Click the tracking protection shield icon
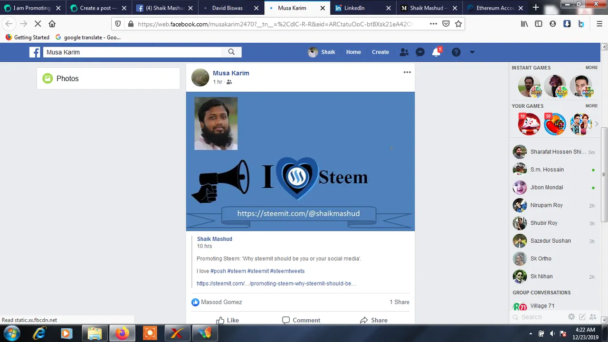Image resolution: width=608 pixels, height=342 pixels. [x=118, y=24]
